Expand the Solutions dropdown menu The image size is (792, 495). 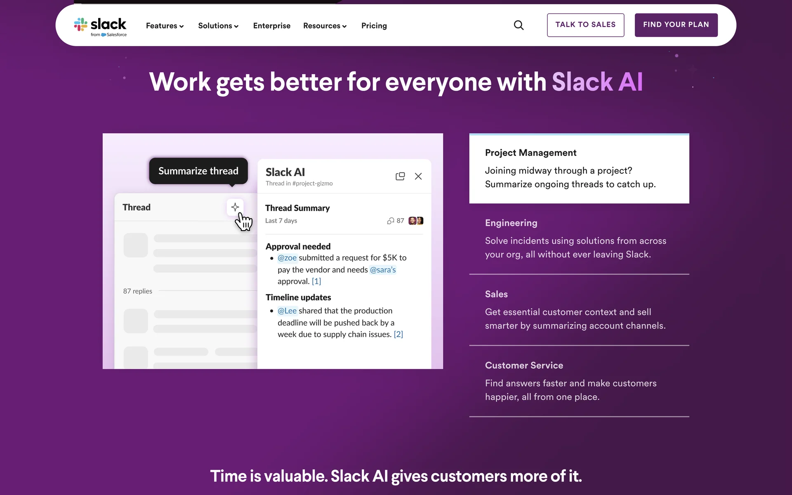pyautogui.click(x=218, y=26)
